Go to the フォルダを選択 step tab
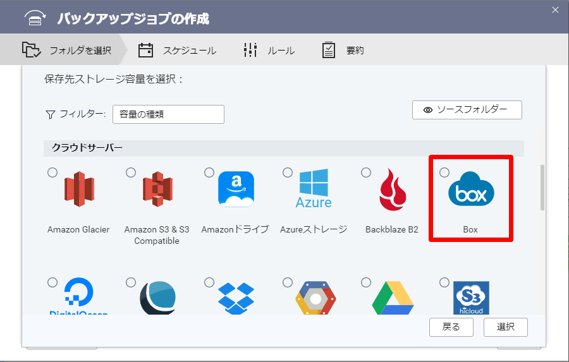The height and width of the screenshot is (362, 569). click(x=63, y=50)
